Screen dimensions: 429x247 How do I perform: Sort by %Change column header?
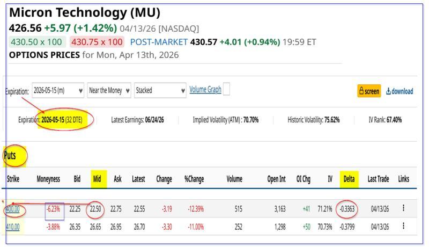(x=194, y=179)
